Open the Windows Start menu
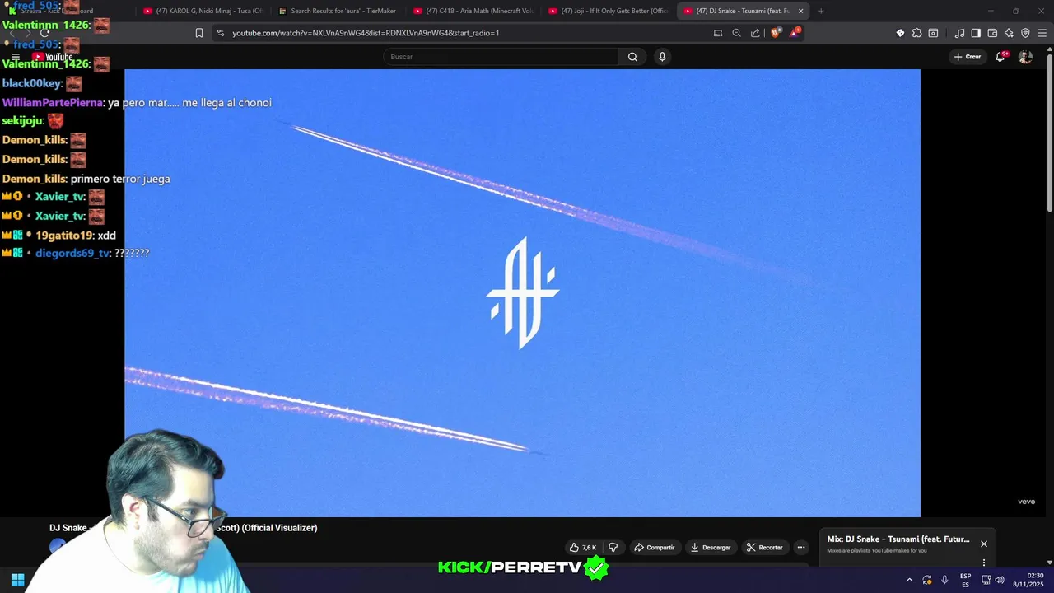 (x=17, y=580)
